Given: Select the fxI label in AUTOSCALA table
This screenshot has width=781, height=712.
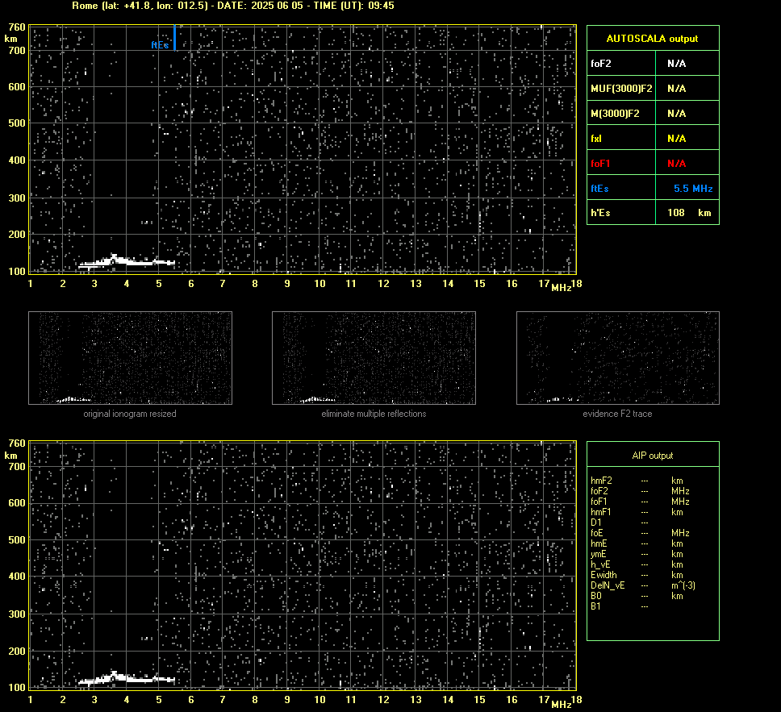Looking at the screenshot, I should (596, 139).
